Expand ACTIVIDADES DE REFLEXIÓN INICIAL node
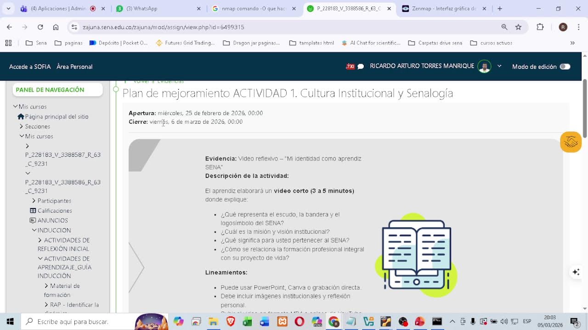588x330 pixels. point(40,240)
